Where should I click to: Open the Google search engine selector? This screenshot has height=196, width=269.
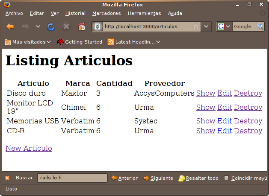(x=225, y=26)
